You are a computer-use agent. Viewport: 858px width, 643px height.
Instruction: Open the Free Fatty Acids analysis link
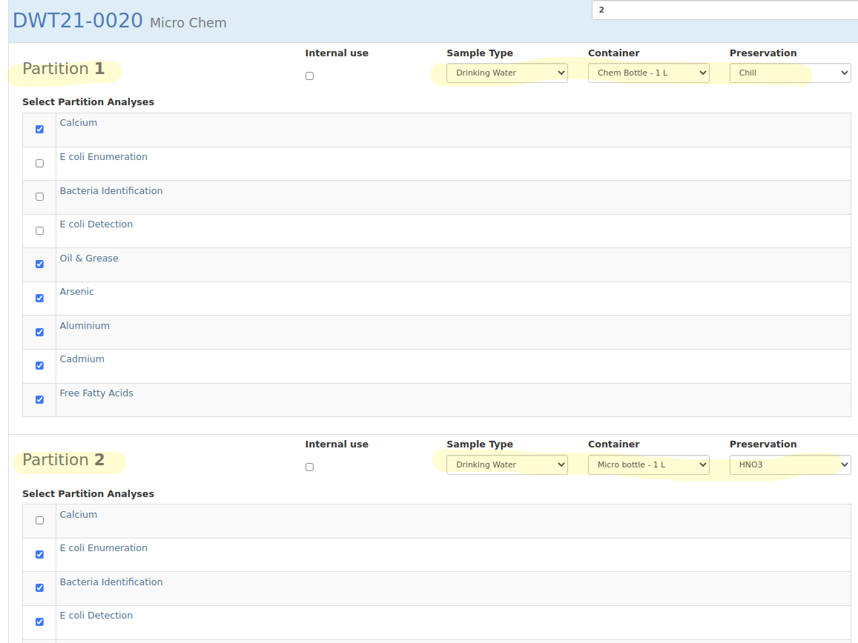pyautogui.click(x=96, y=393)
